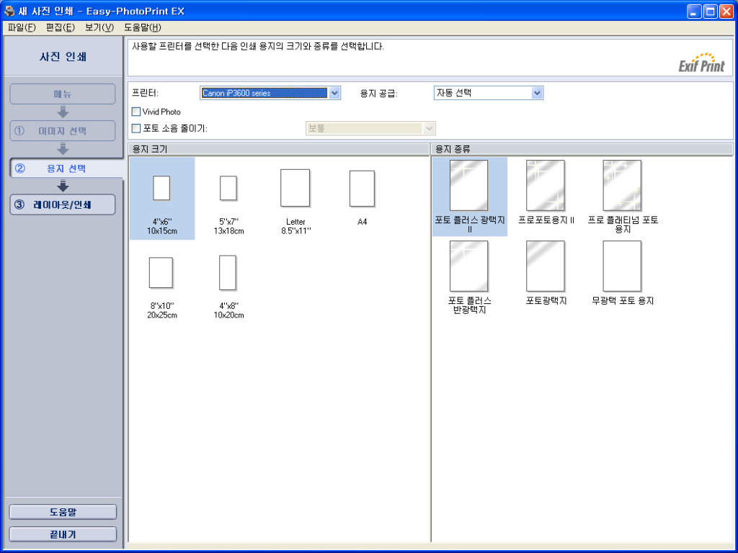The height and width of the screenshot is (553, 738).
Task: Choose 포토광택지 media type icon
Action: click(546, 266)
